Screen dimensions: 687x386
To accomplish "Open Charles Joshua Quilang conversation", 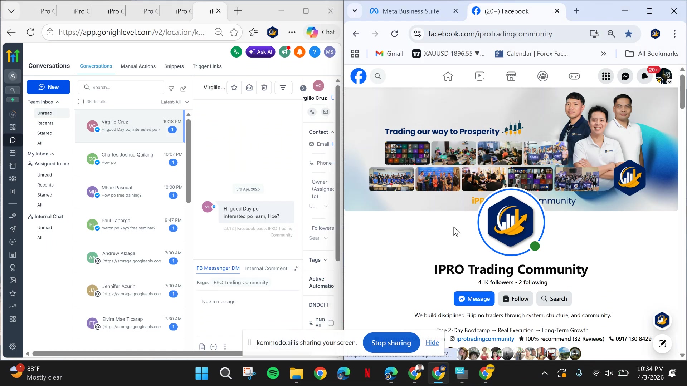I will [130, 158].
